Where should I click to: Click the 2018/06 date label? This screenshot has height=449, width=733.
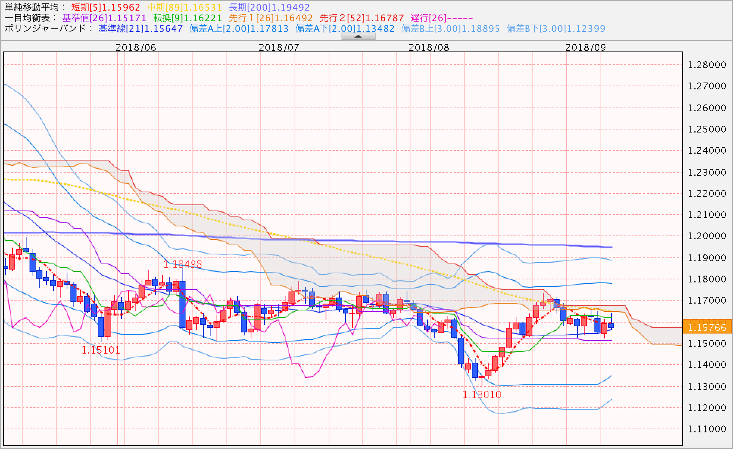point(136,47)
